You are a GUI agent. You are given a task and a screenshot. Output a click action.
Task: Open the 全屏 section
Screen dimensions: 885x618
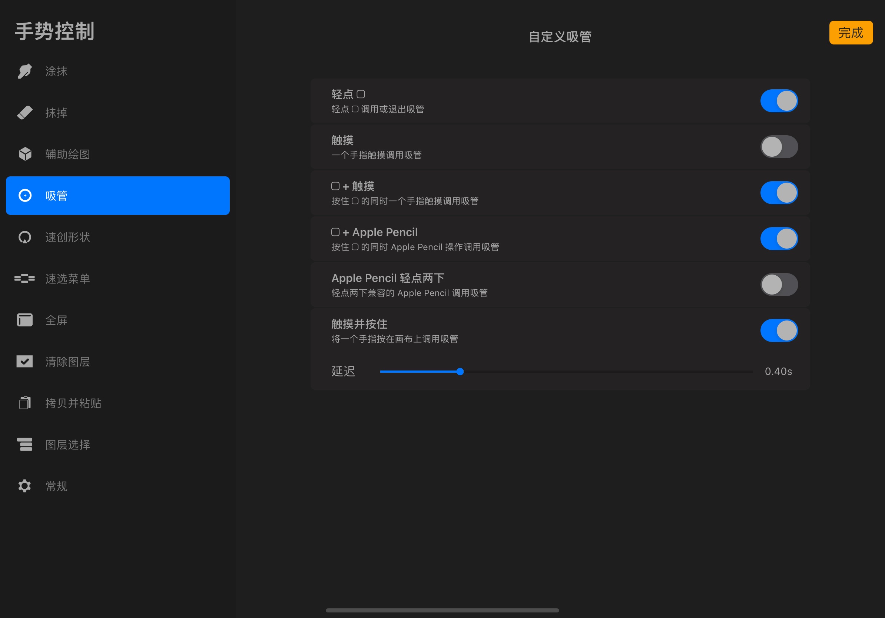click(118, 320)
